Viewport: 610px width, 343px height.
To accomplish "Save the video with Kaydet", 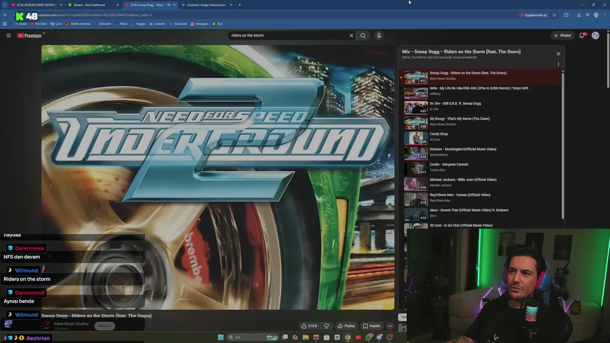I will coord(372,326).
